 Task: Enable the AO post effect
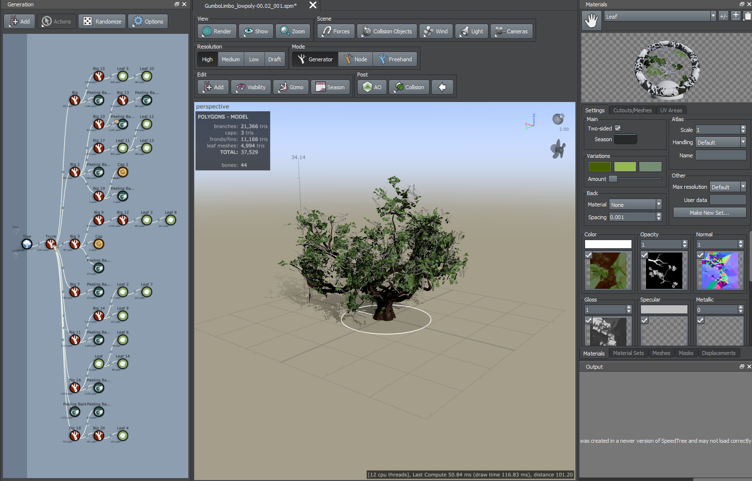tap(371, 87)
